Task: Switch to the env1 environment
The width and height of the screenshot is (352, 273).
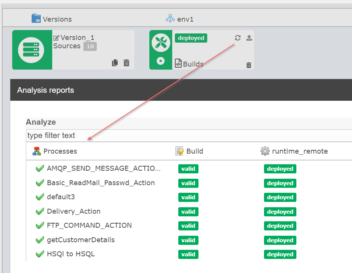Action: point(179,19)
